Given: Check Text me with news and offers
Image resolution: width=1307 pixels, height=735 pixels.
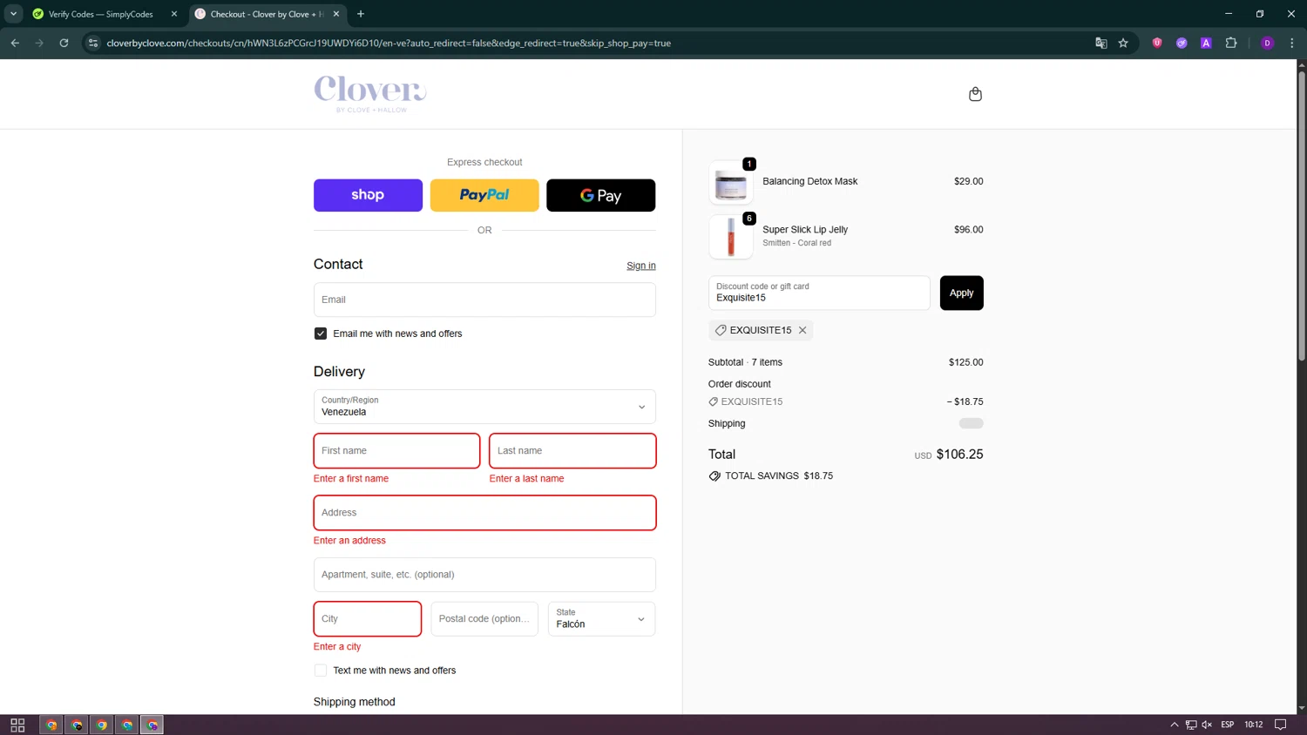Looking at the screenshot, I should [x=321, y=671].
